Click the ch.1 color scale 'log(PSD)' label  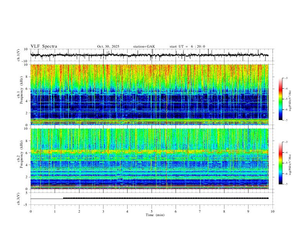pos(290,101)
